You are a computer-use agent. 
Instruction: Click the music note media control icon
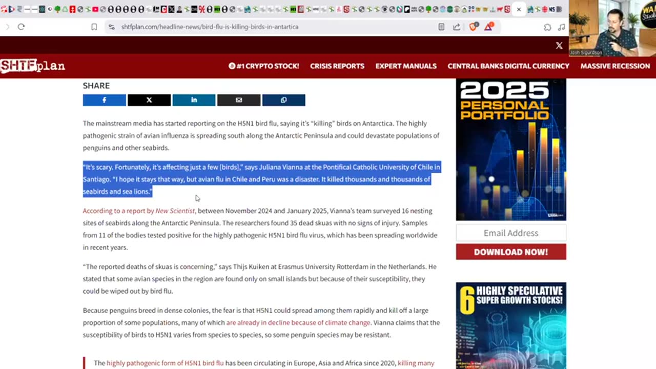pos(562,27)
